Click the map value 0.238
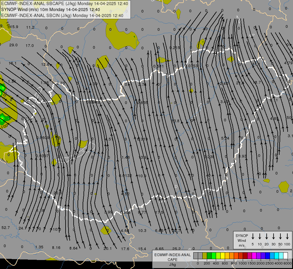The height and width of the screenshot is (269, 293). coord(209,157)
